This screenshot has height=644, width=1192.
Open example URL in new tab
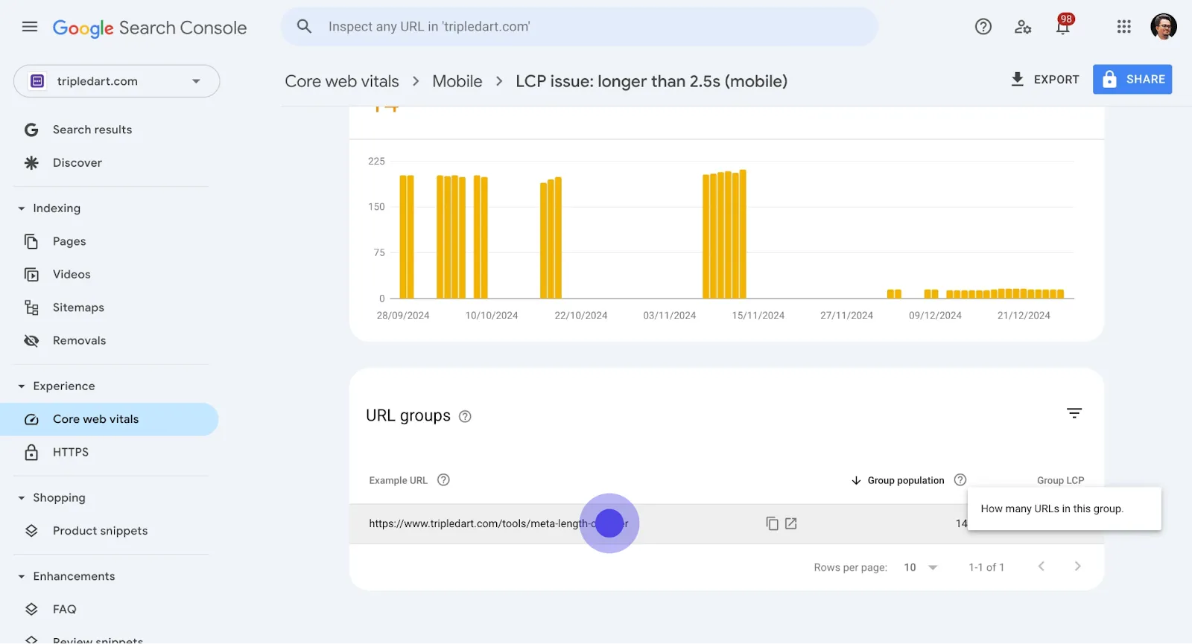791,524
